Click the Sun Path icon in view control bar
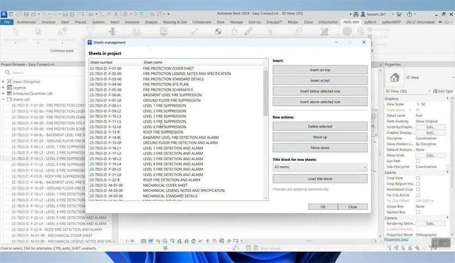The width and height of the screenshot is (455, 263). (158, 241)
